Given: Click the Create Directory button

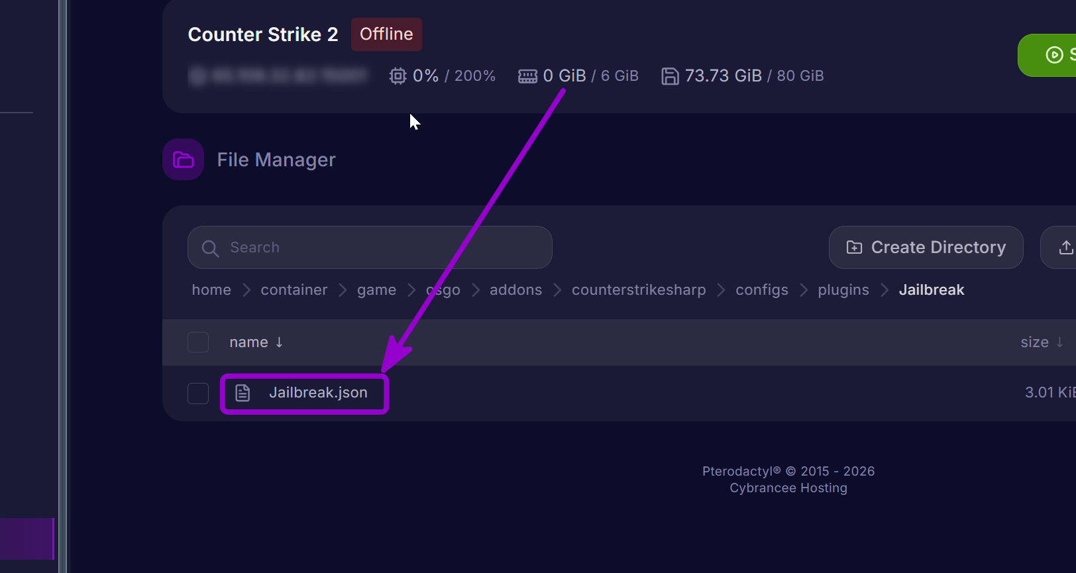Looking at the screenshot, I should 926,248.
